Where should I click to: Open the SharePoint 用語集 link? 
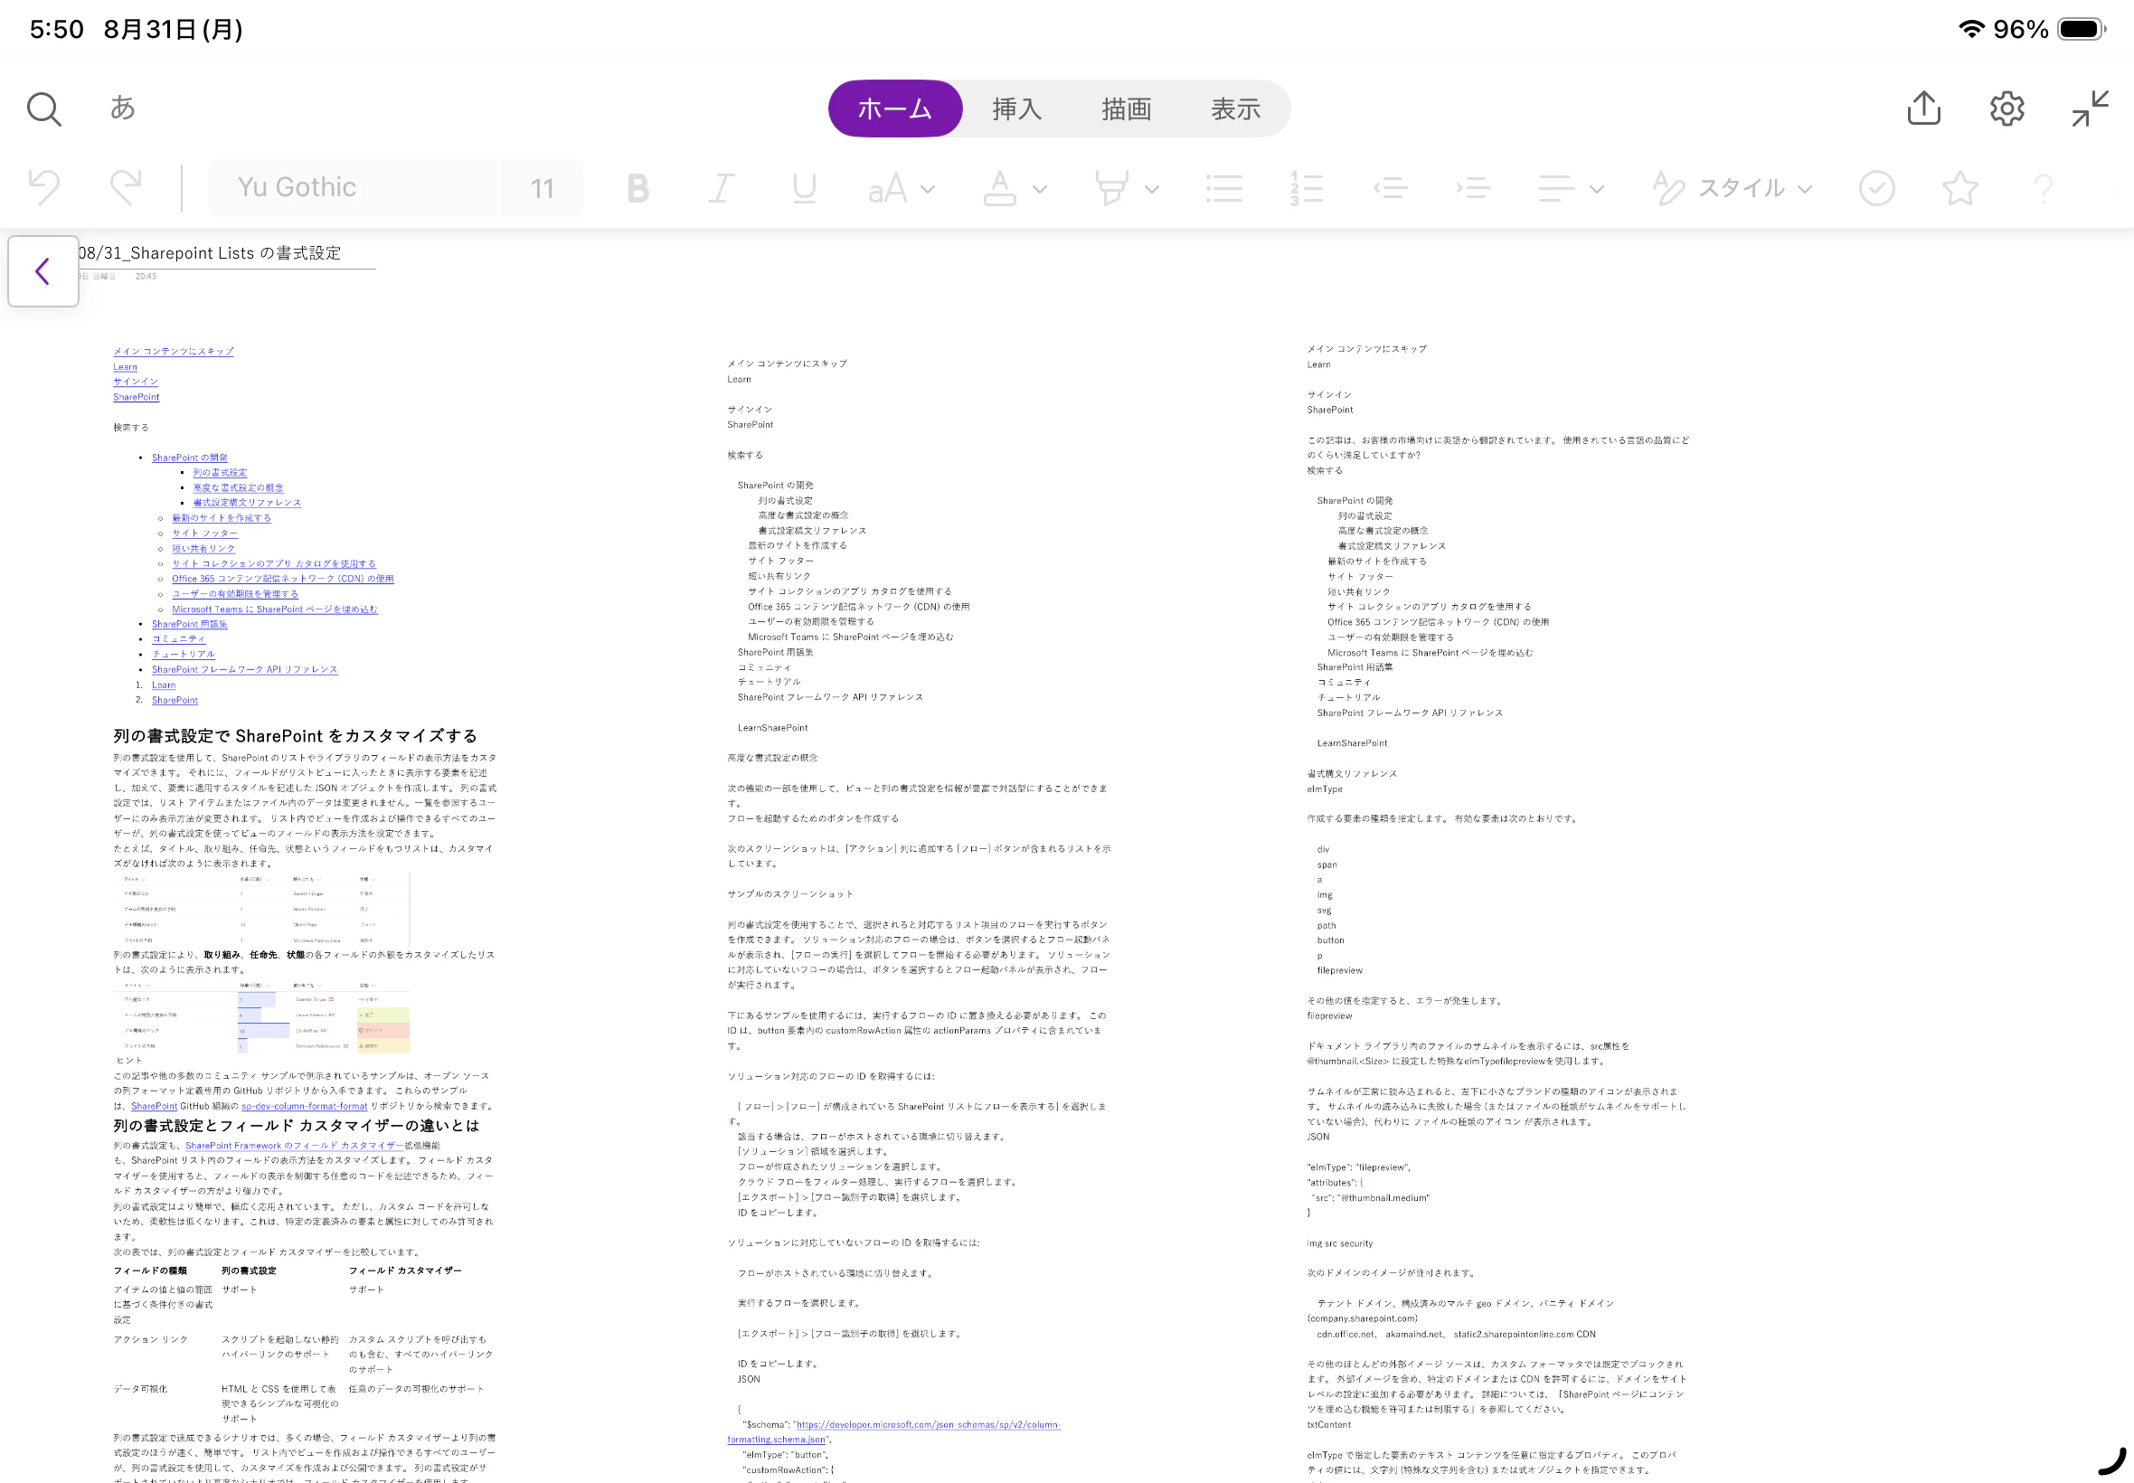(190, 625)
